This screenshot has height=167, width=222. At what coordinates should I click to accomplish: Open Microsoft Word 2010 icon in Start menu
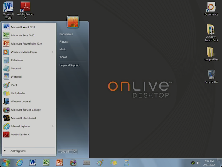(6, 27)
